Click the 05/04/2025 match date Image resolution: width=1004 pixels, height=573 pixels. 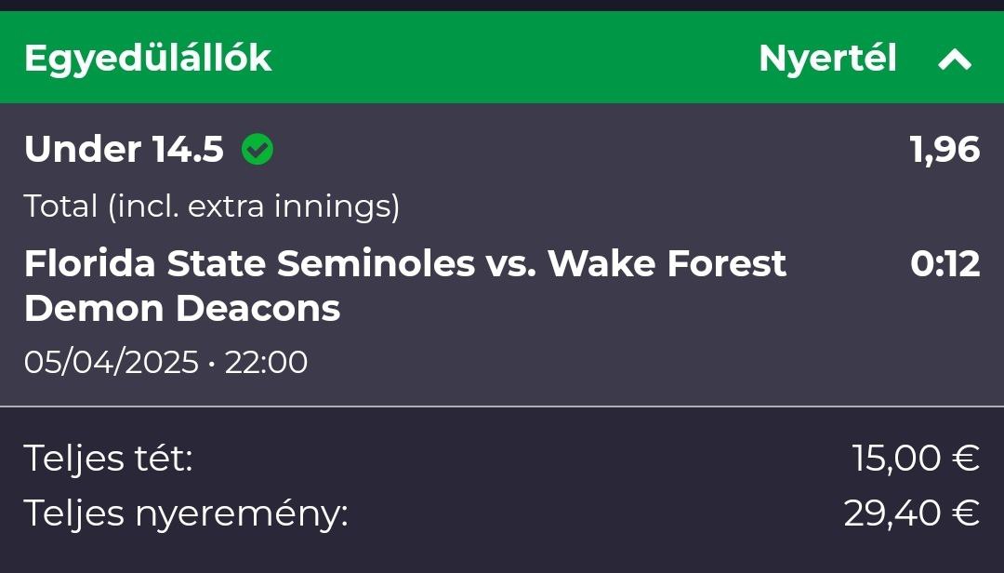pos(111,362)
